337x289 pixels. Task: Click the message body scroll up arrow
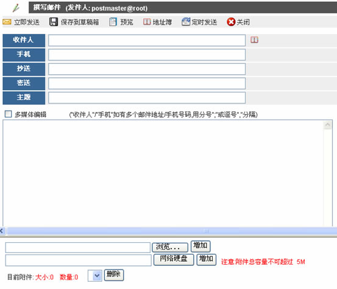pyautogui.click(x=327, y=125)
